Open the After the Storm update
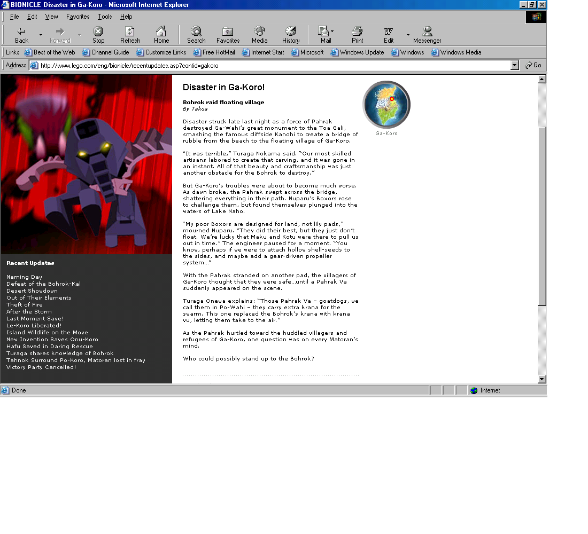The image size is (588, 534). coord(29,311)
